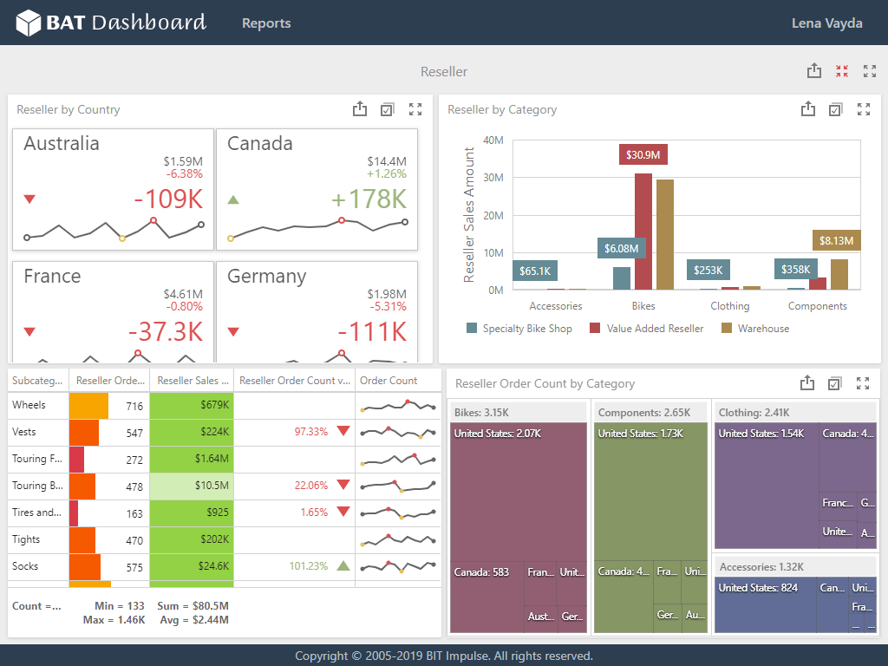Export the whole Reseller dashboard
This screenshot has width=888, height=666.
813,71
